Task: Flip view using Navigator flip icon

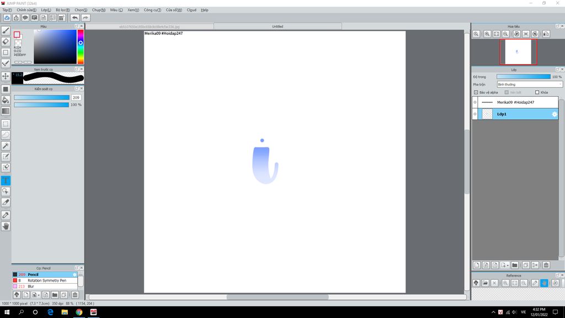Action: click(x=546, y=34)
